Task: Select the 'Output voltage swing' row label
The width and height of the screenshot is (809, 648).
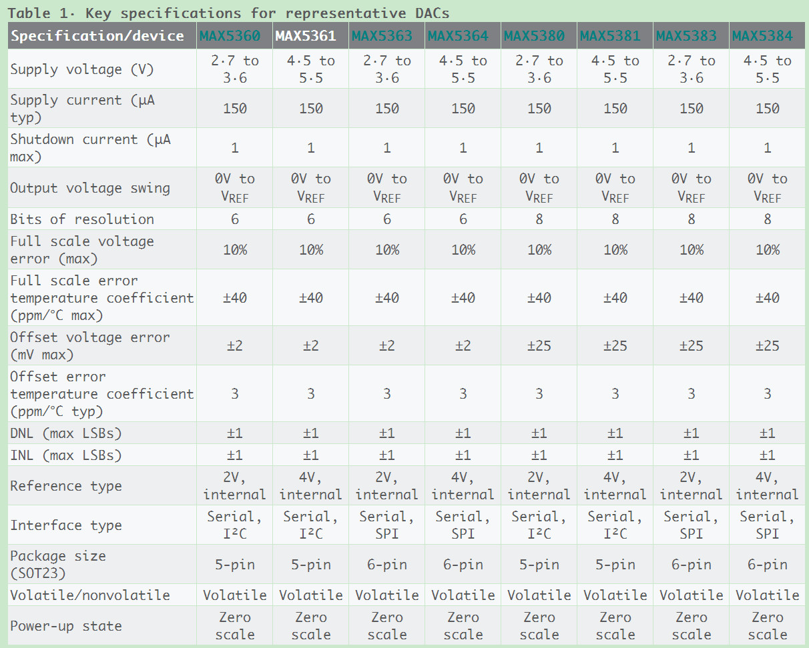Action: pos(90,188)
